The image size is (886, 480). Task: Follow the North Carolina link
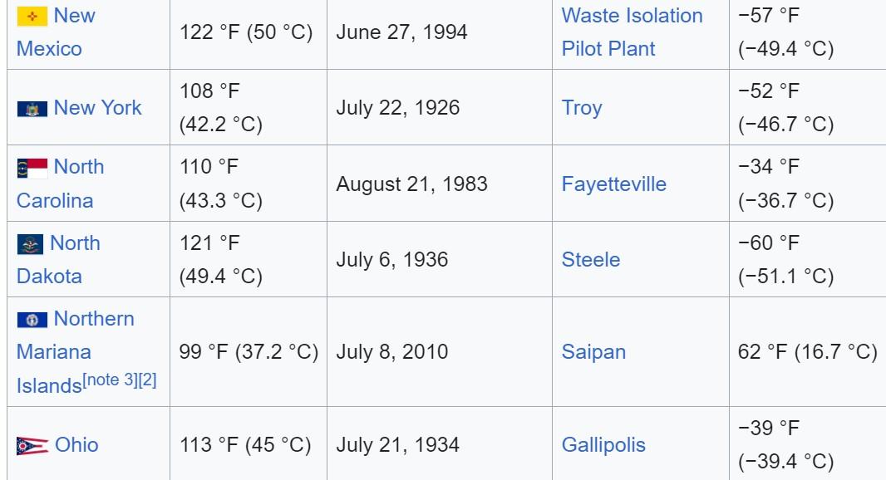coord(60,184)
